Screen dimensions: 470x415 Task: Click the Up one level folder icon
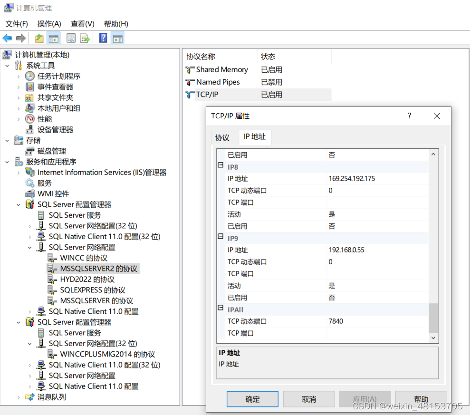click(x=39, y=38)
